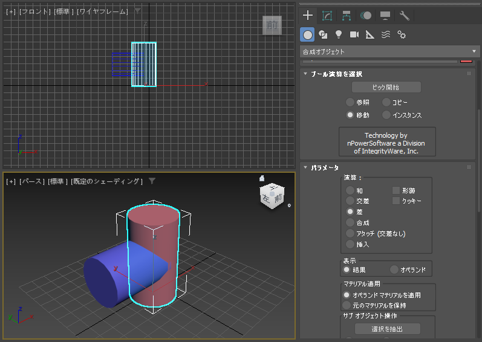Open the [パース] view label menu
The image size is (482, 342).
click(32, 181)
